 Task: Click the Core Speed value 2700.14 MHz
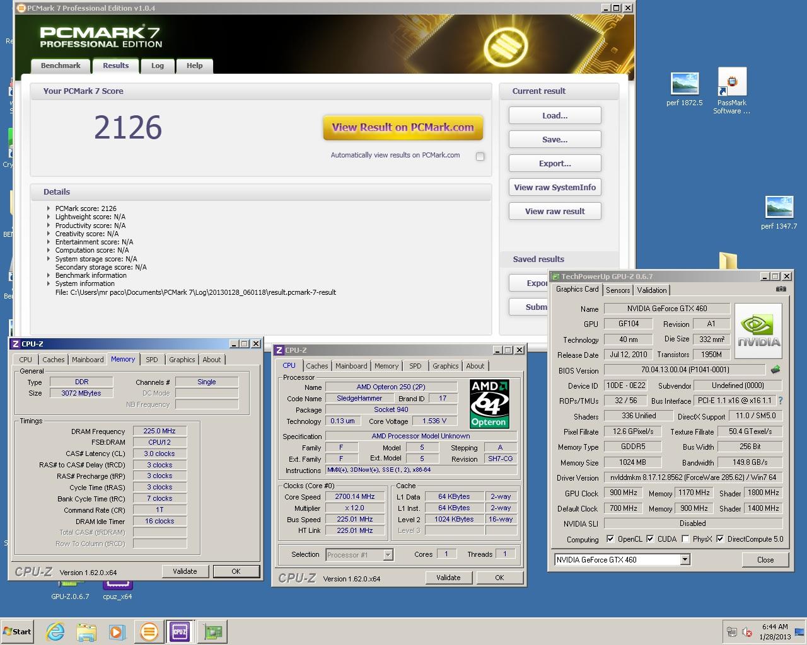(354, 497)
